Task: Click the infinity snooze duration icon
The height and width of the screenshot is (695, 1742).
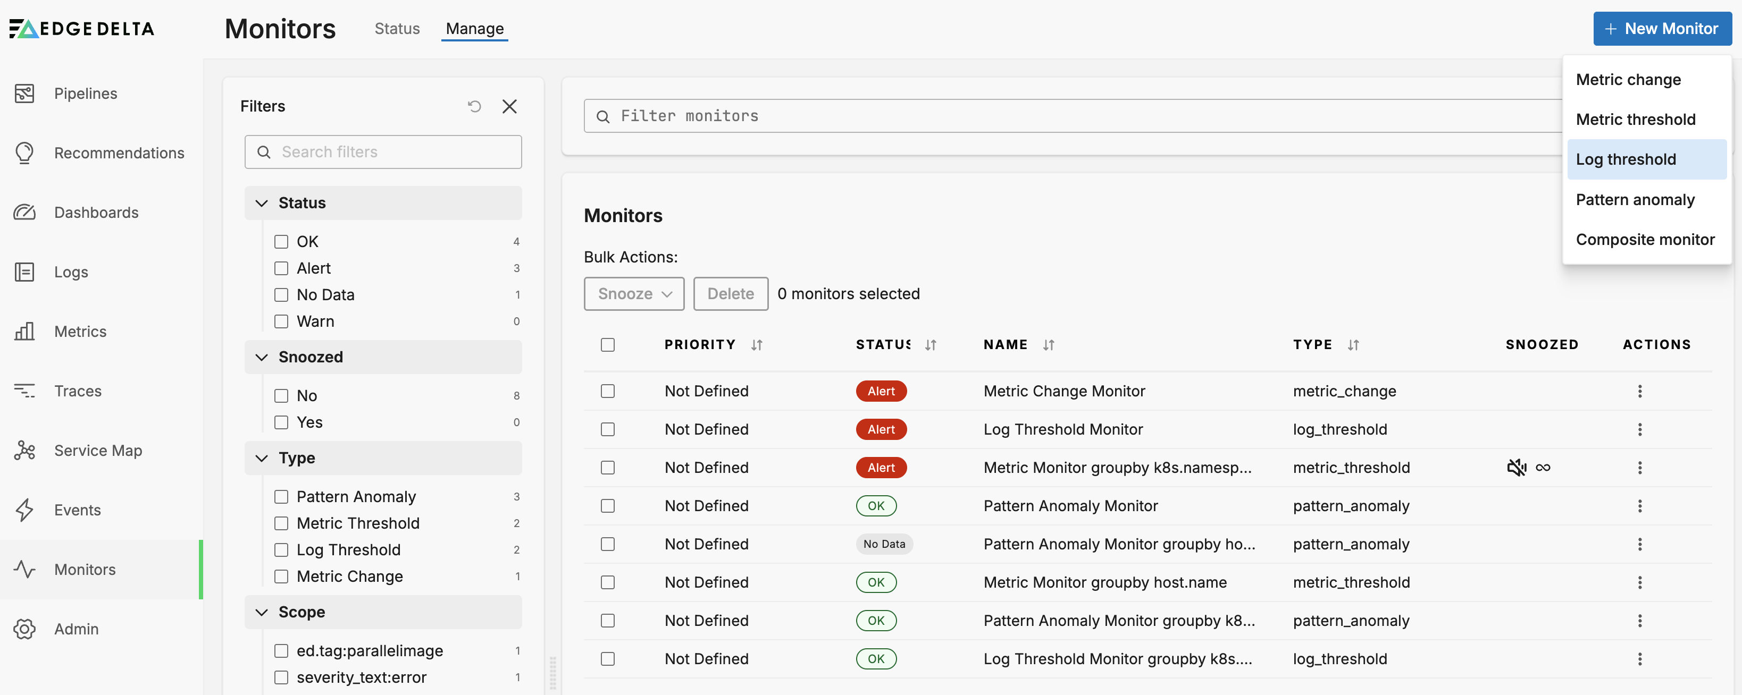Action: click(1543, 468)
